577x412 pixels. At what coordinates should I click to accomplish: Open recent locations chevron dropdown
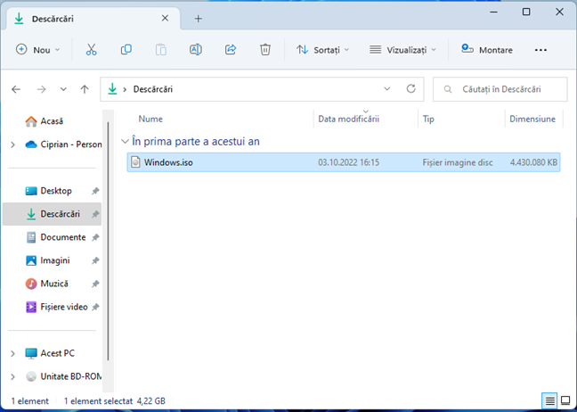(x=63, y=89)
